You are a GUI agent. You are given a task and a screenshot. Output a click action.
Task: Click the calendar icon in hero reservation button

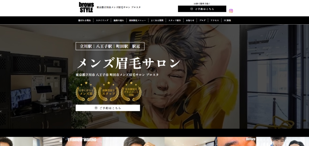[96, 108]
